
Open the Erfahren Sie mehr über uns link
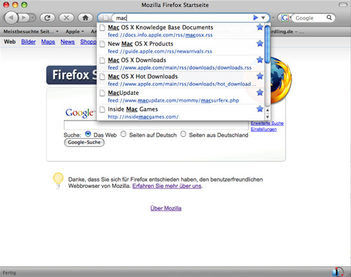click(167, 186)
